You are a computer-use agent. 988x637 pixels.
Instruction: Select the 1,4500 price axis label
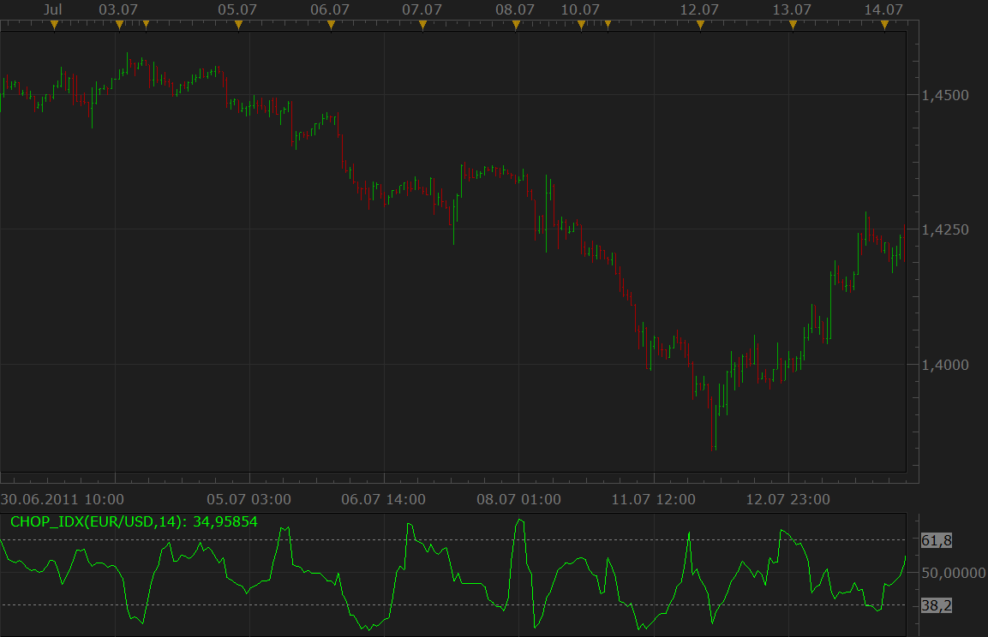[945, 95]
